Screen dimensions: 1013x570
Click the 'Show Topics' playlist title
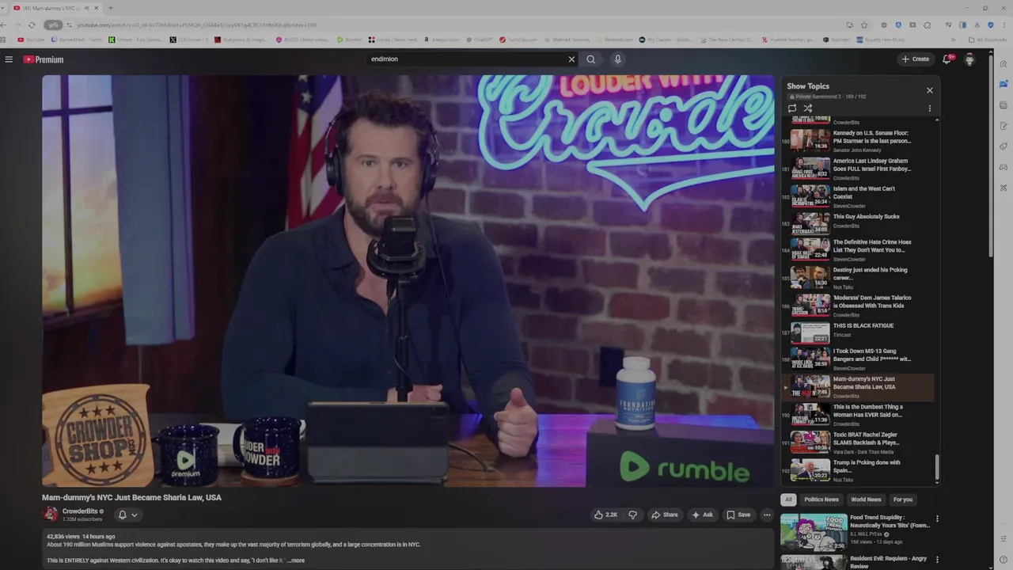(808, 86)
